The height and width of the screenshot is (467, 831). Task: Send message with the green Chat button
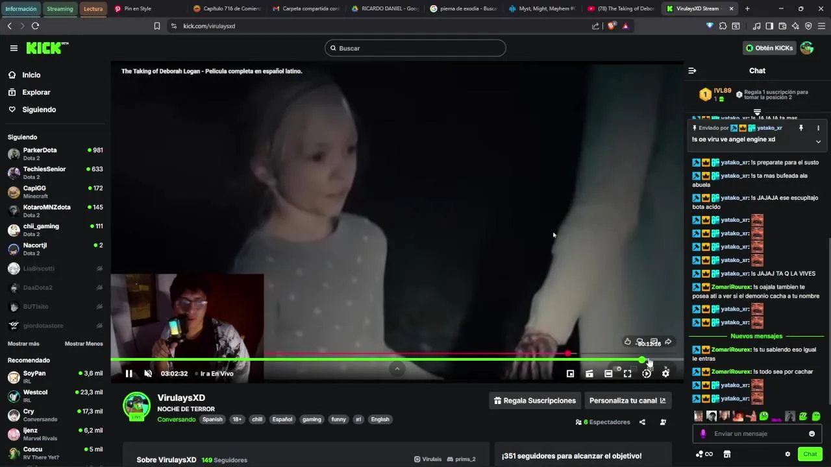point(810,454)
